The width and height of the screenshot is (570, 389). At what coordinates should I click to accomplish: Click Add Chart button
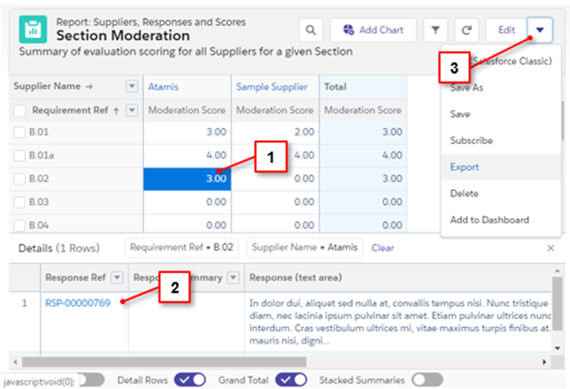coord(372,30)
